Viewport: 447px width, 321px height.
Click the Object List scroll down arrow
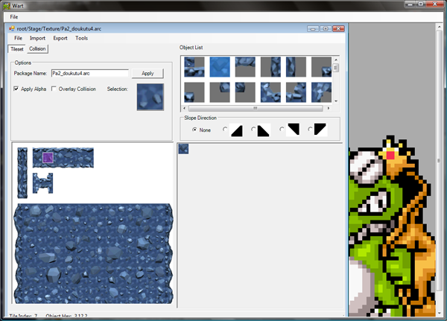336,101
